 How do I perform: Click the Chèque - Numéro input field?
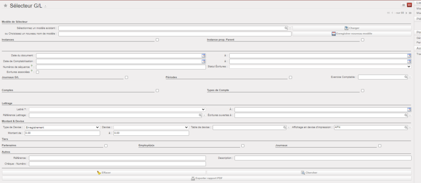tap(117, 164)
